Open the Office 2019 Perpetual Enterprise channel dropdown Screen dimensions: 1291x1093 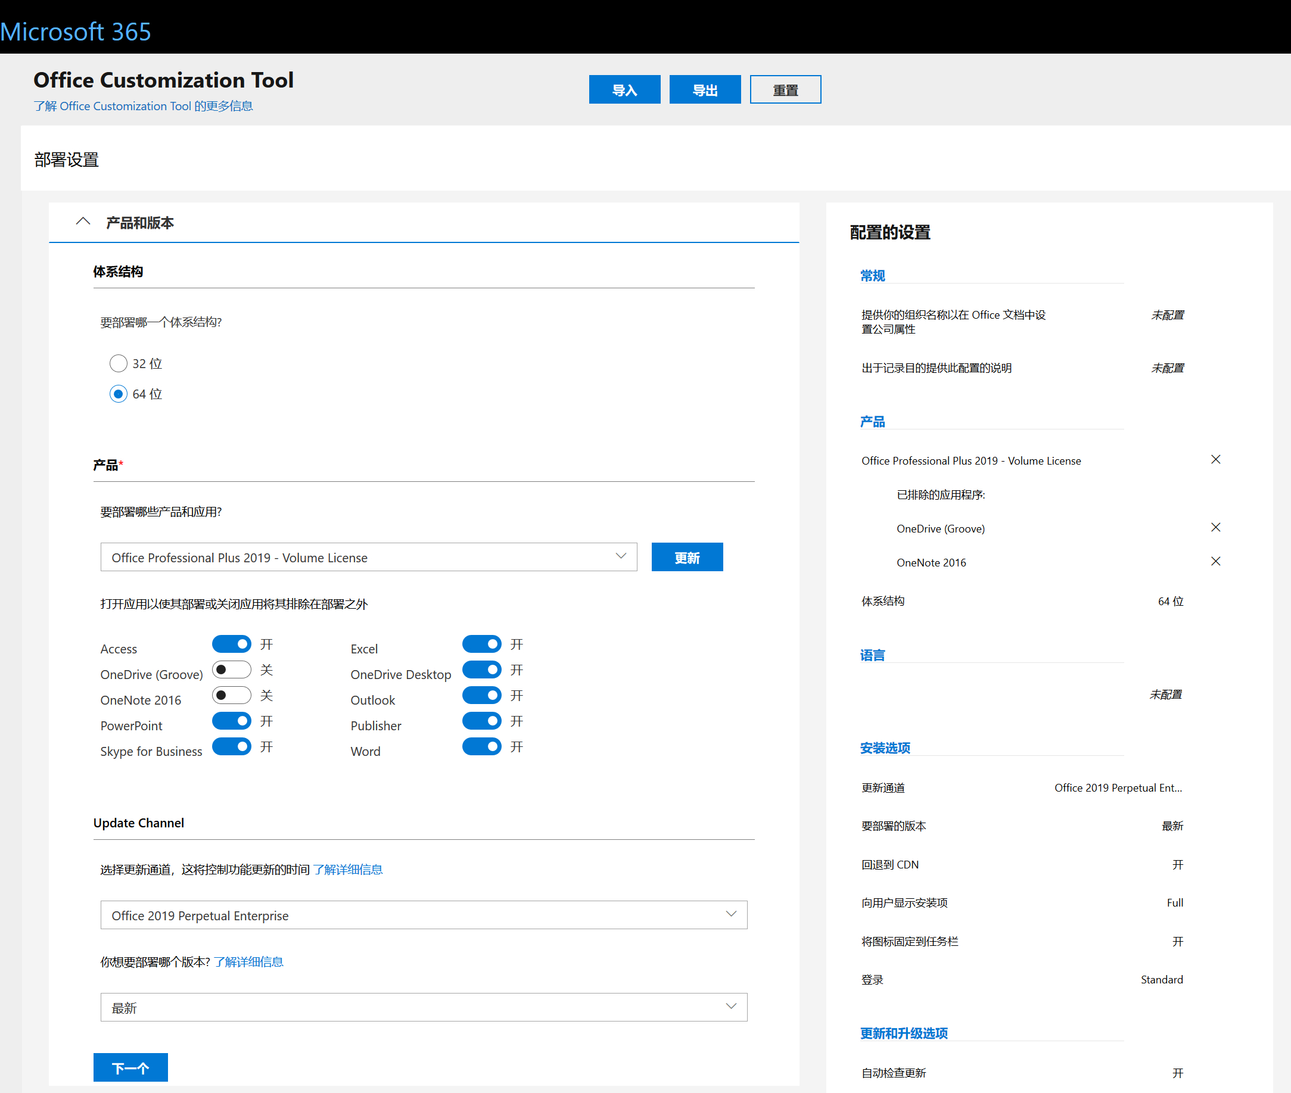[424, 914]
